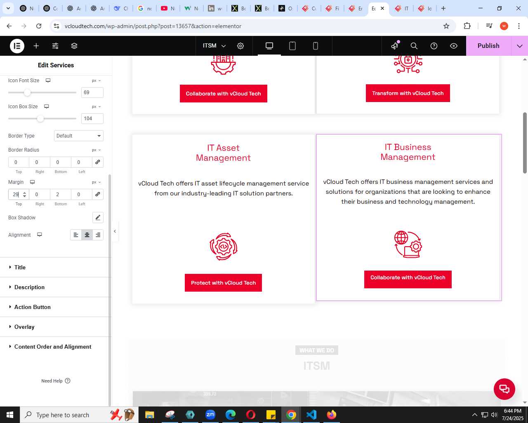This screenshot has width=528, height=423.
Task: Adjust the Icon Box Size slider
Action: (x=40, y=119)
